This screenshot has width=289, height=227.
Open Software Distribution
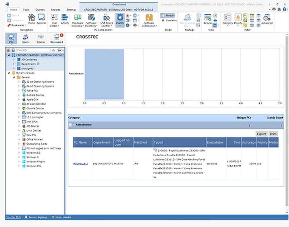coord(149,20)
